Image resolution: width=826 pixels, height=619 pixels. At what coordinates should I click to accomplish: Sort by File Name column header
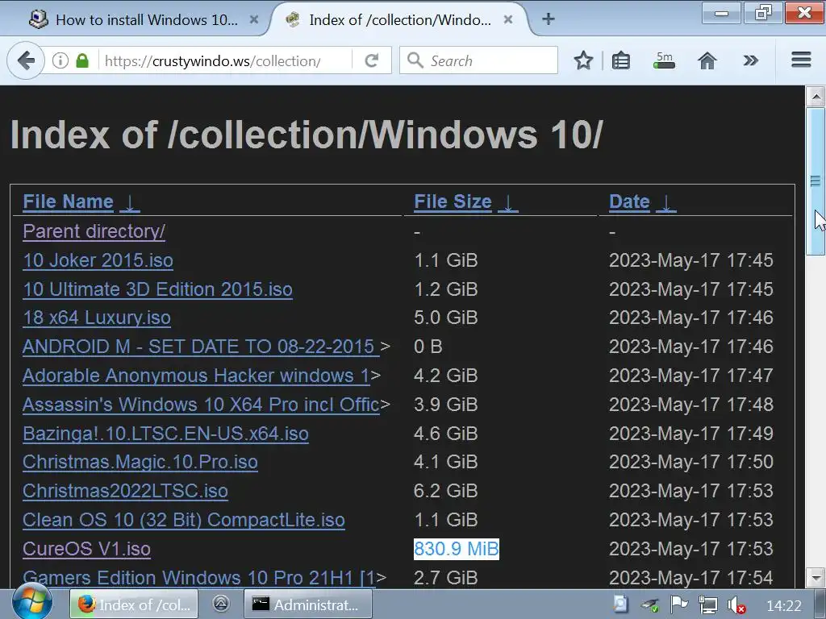(68, 201)
